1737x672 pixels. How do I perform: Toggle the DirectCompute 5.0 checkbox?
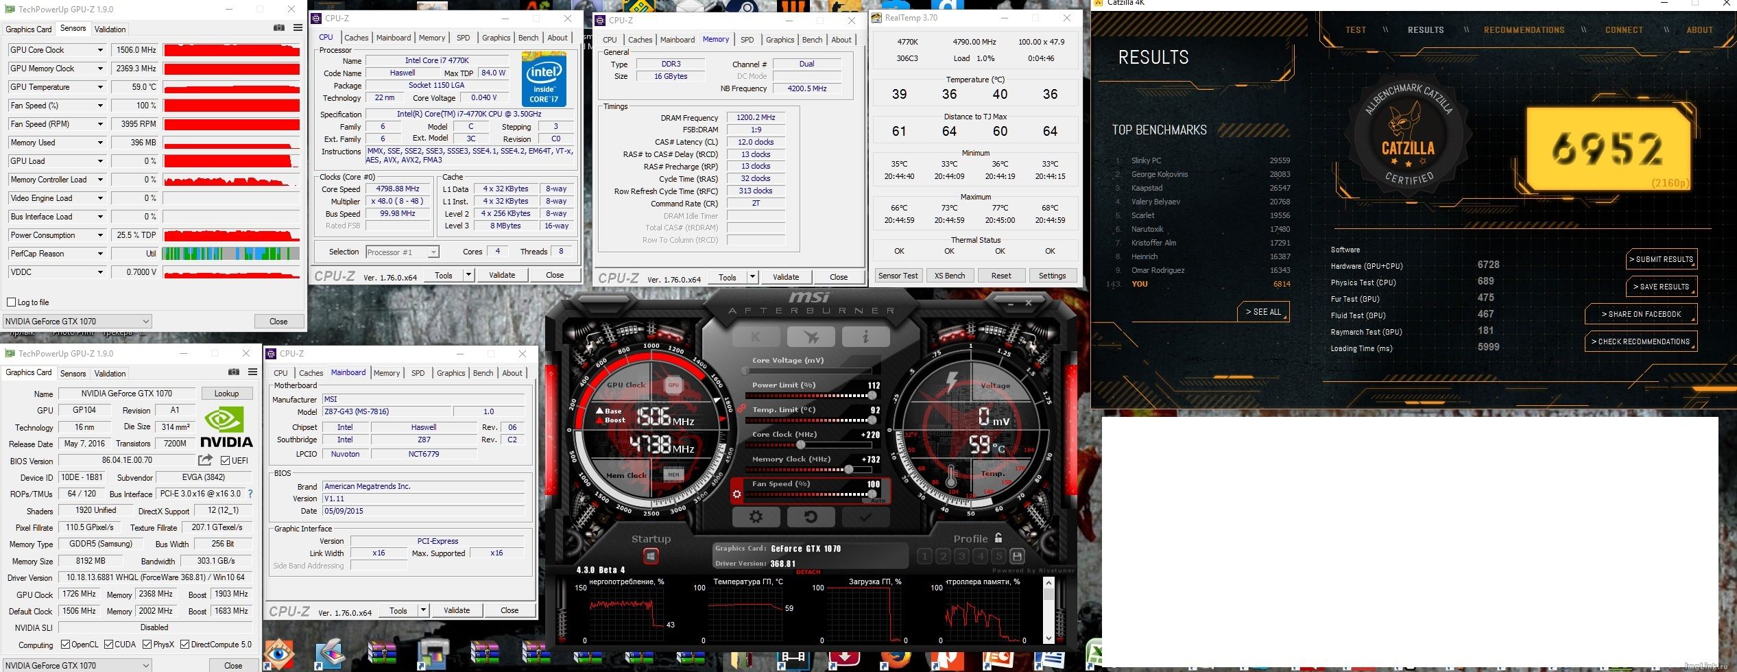pos(184,645)
